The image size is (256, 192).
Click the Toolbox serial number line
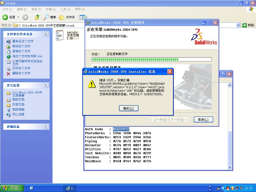pyautogui.click(x=118, y=157)
